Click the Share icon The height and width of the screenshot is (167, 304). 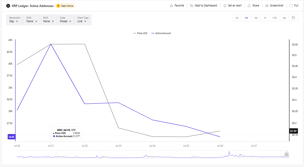point(249,6)
